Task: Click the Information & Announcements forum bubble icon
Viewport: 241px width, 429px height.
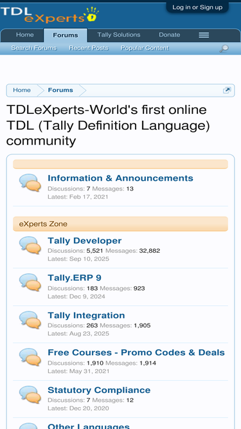Action: tap(30, 183)
